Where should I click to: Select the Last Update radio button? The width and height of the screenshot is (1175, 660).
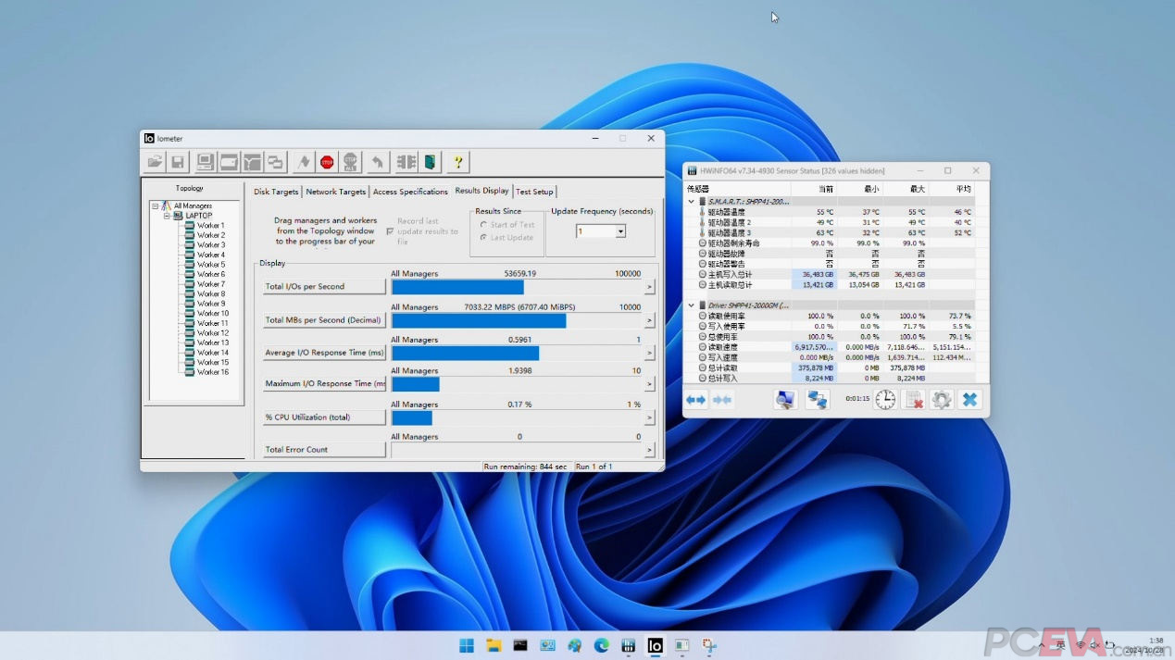[x=483, y=238]
